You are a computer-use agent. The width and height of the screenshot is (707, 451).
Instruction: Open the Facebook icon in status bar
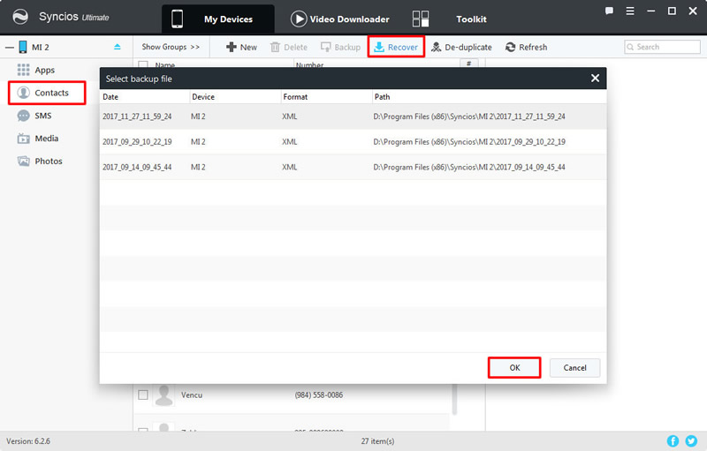(673, 441)
